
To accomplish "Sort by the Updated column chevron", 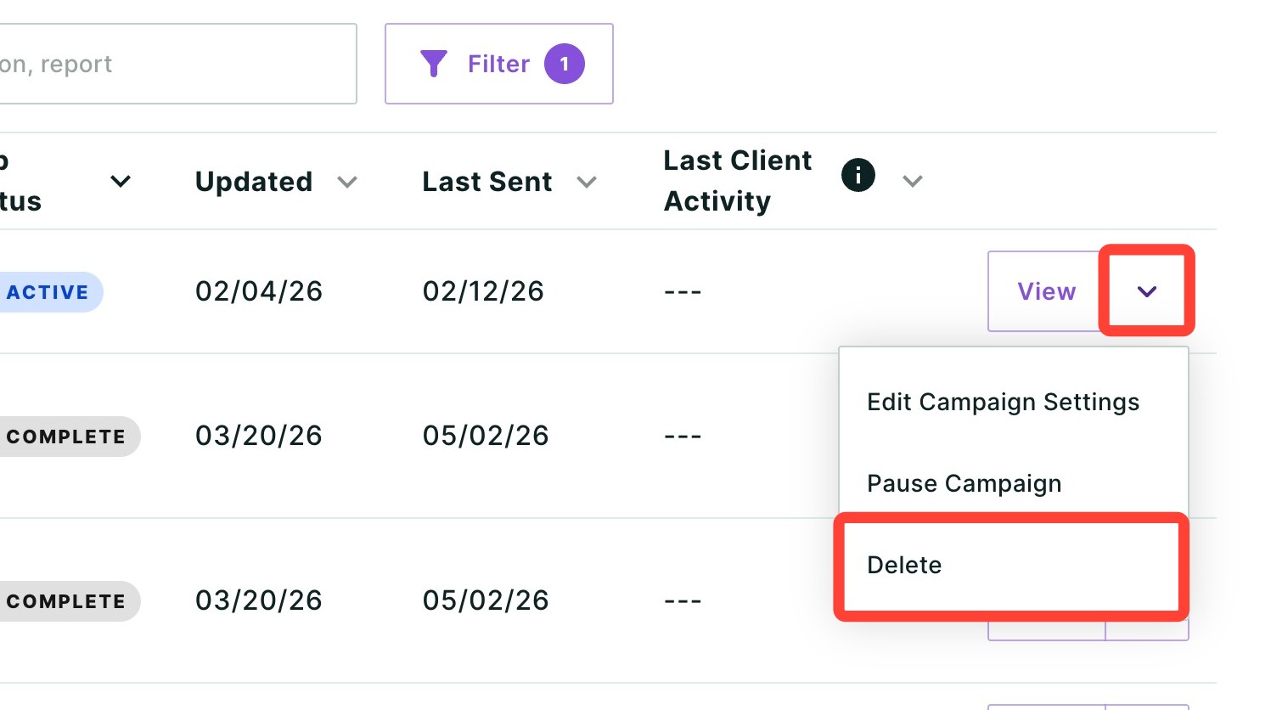I will point(347,182).
